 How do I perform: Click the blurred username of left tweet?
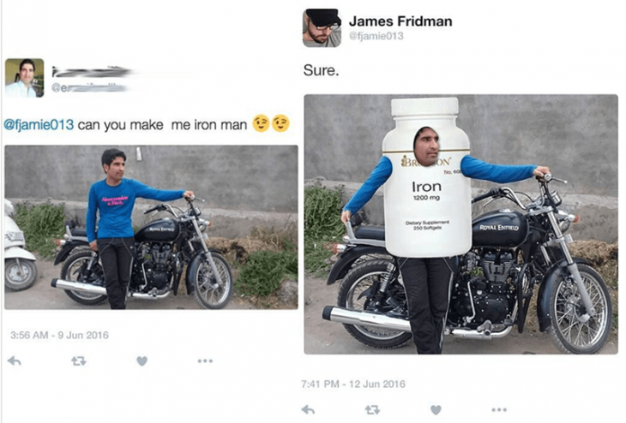point(92,73)
